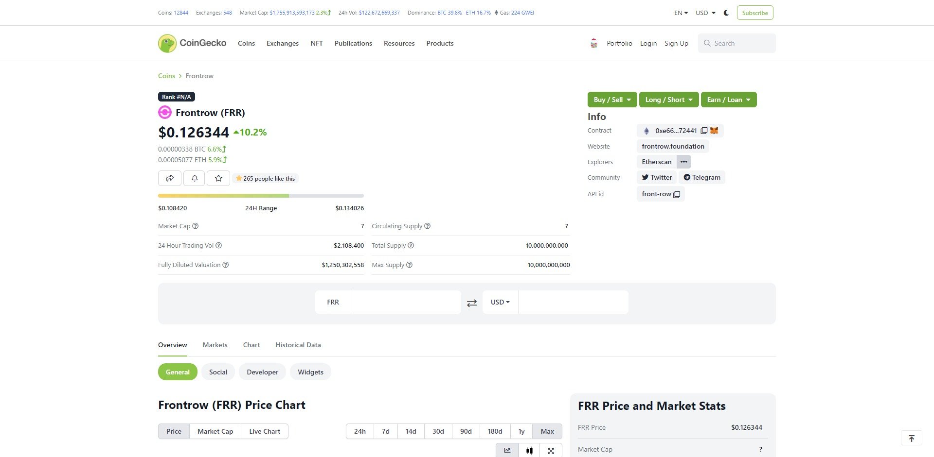Copy the front-row API id

677,194
